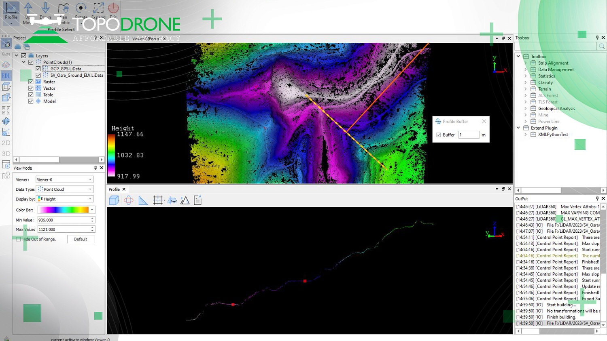Enable Hide Out of Range option

(x=19, y=239)
